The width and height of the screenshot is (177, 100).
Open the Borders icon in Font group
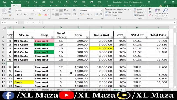pos(32,14)
